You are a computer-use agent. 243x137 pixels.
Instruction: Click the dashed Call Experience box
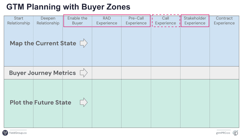click(166, 21)
